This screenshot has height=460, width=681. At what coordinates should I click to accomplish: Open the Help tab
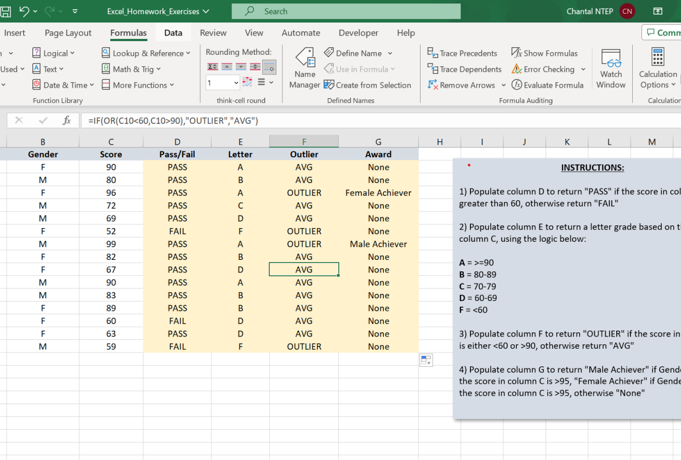[x=406, y=33]
